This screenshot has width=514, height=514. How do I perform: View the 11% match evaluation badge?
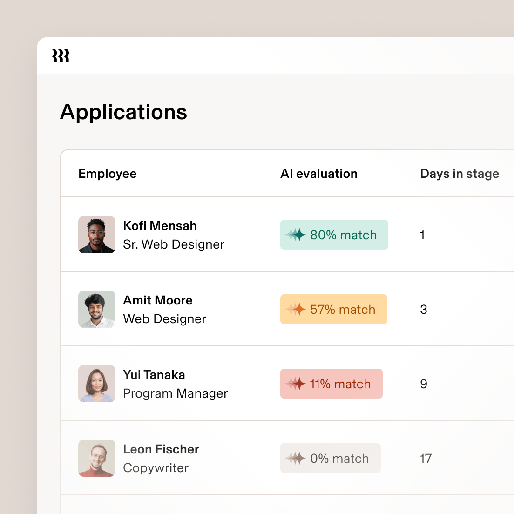coord(331,384)
